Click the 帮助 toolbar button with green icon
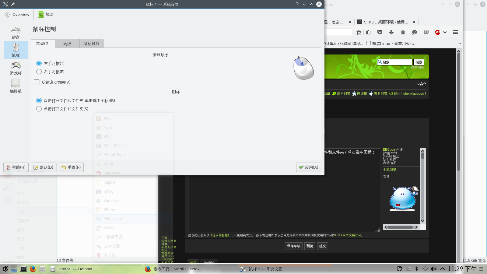 pyautogui.click(x=46, y=14)
